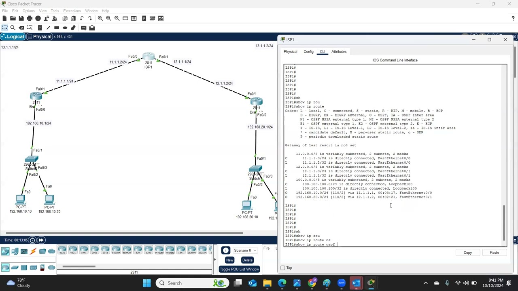The image size is (518, 291).
Task: Click the New file icon
Action: [4, 18]
